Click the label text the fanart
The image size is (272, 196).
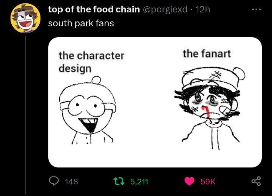coord(207,53)
